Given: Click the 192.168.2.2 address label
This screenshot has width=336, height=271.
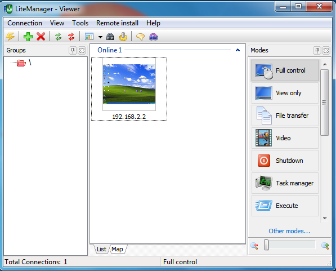Looking at the screenshot, I should click(129, 117).
